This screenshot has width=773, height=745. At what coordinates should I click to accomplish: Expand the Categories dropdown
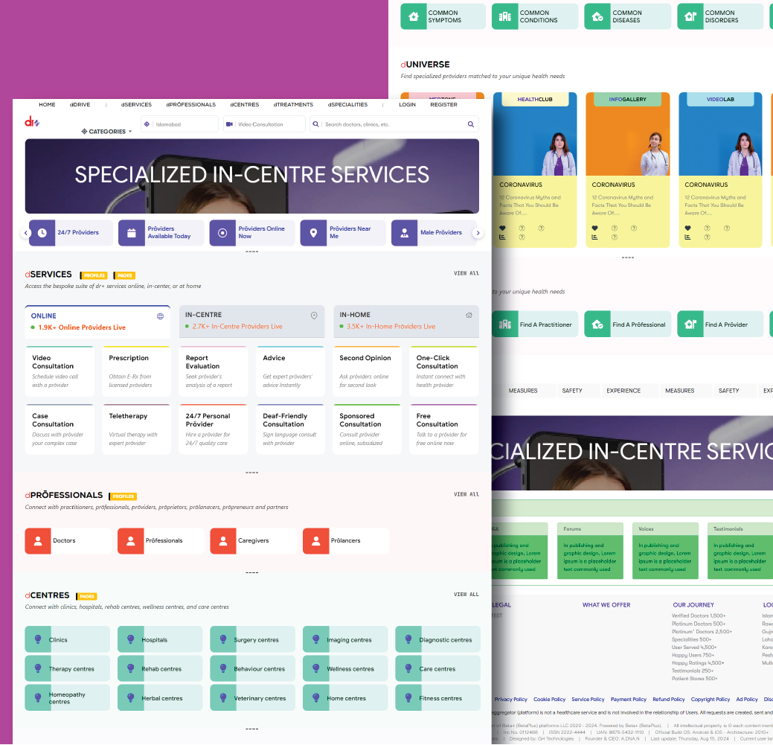(106, 132)
